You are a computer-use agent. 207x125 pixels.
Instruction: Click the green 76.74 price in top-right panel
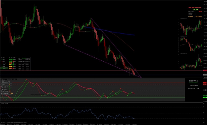point(196,10)
